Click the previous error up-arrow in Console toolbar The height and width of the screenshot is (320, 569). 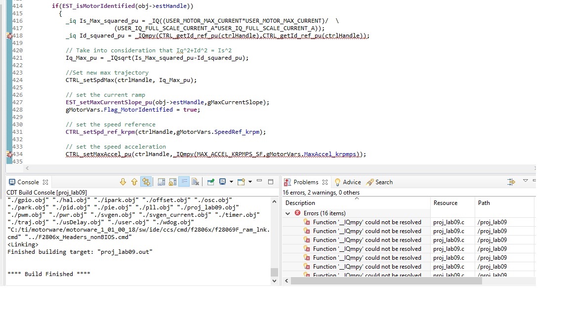pos(134,182)
